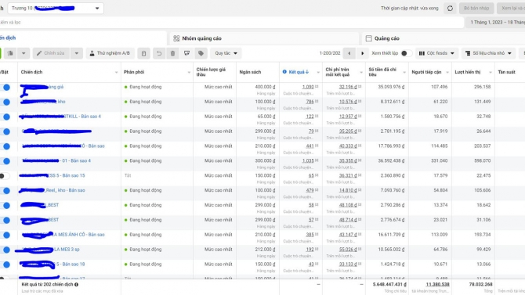Image resolution: width=525 pixels, height=295 pixels.
Task: Click cost per result 55.026 đ
Action: [x=348, y=249]
